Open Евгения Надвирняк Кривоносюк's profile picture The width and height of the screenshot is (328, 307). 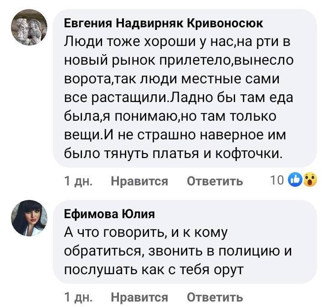click(30, 29)
